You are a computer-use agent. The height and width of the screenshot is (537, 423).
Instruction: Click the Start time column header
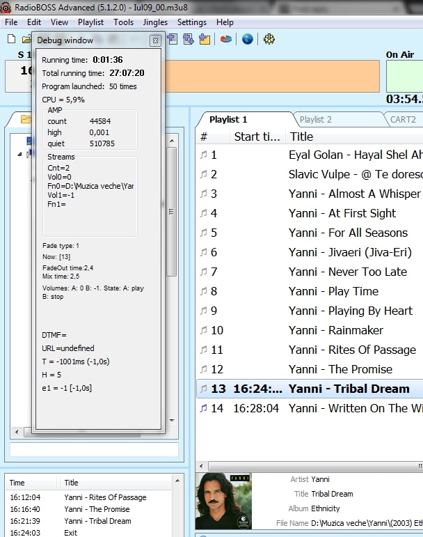point(256,137)
